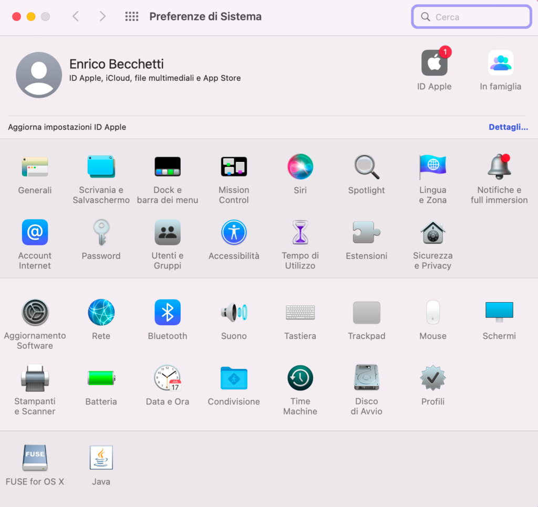Close the Preferenze di Sistema window

(16, 16)
